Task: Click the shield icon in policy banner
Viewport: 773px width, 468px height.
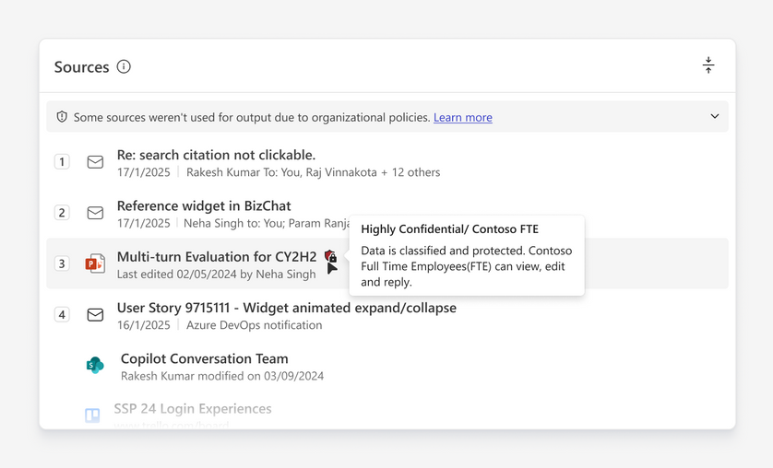Action: pyautogui.click(x=62, y=117)
